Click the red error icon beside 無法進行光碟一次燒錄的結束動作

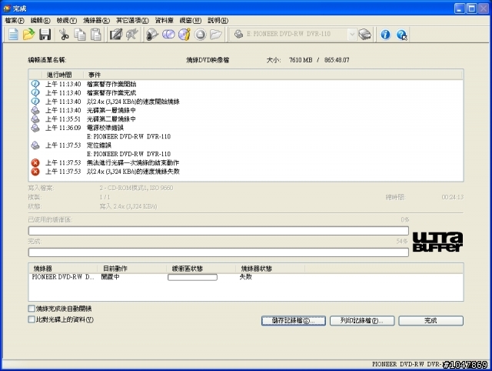tap(35, 162)
